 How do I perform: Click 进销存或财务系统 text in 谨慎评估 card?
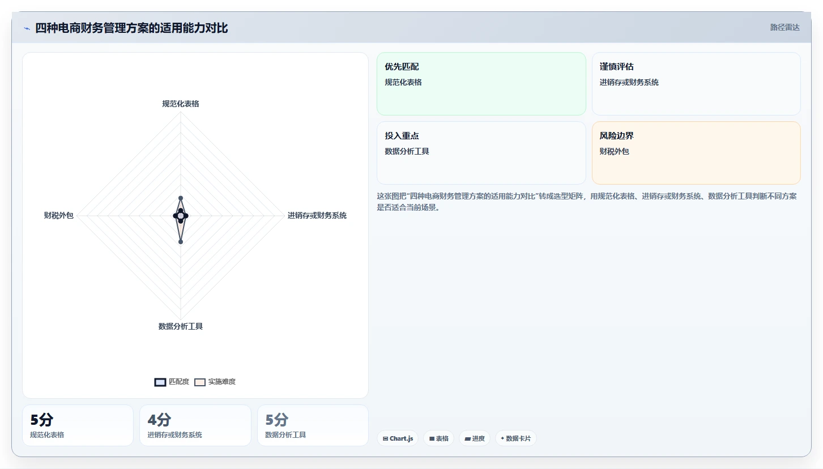(x=629, y=83)
